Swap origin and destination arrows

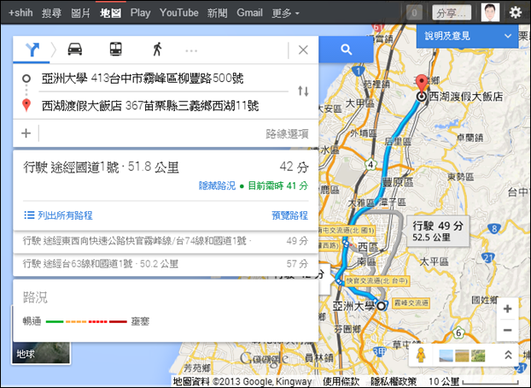(x=303, y=91)
